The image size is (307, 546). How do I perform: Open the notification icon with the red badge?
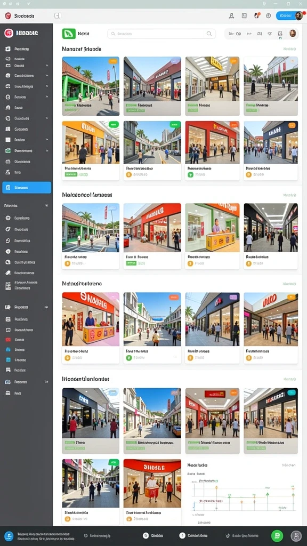(256, 15)
